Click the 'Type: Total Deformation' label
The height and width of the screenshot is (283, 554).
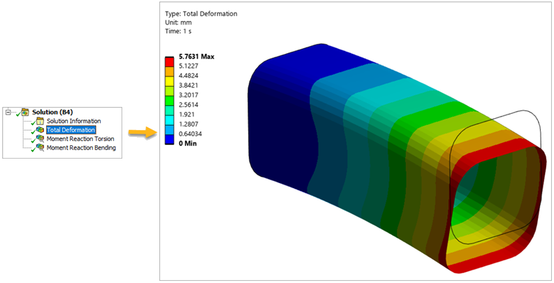pyautogui.click(x=201, y=14)
